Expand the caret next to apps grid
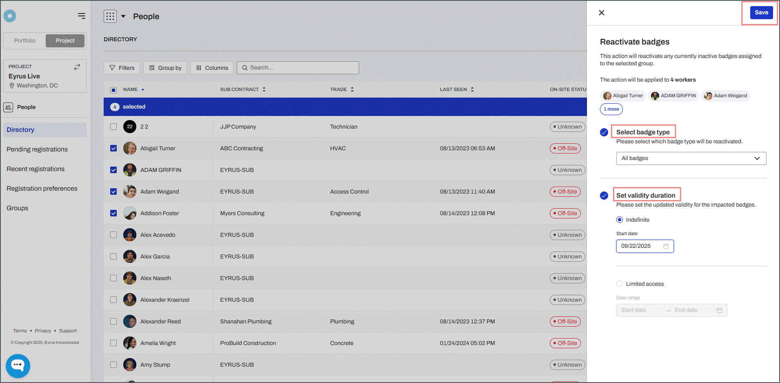Image resolution: width=780 pixels, height=383 pixels. click(123, 16)
